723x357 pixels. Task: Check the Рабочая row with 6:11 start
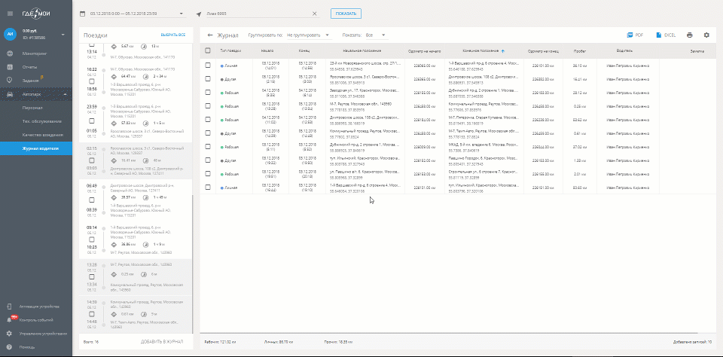click(208, 147)
